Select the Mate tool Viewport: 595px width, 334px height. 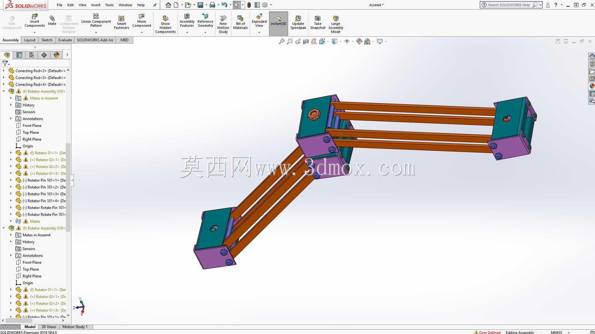52,21
